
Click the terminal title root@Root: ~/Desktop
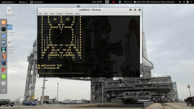click(x=90, y=10)
